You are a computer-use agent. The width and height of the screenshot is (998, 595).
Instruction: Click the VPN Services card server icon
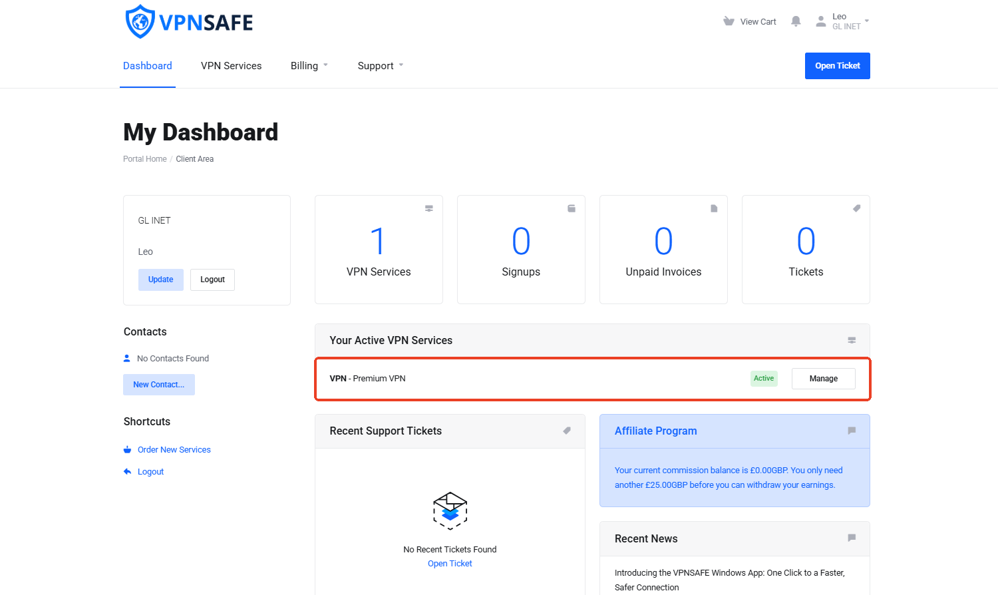[429, 208]
